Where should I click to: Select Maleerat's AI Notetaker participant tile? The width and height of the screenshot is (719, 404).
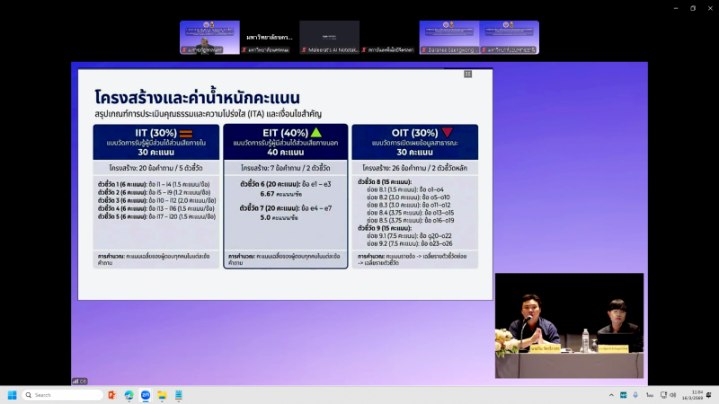329,37
